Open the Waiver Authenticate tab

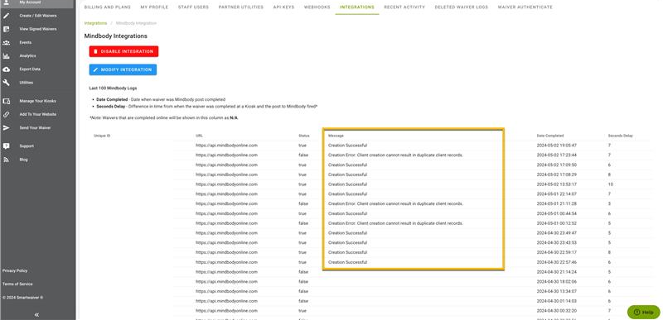(525, 7)
